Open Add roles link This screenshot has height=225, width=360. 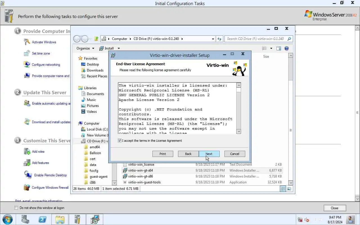[38, 152]
